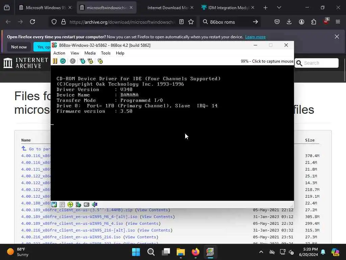
Task: Submit the search with the arrow button
Action: pyautogui.click(x=255, y=22)
